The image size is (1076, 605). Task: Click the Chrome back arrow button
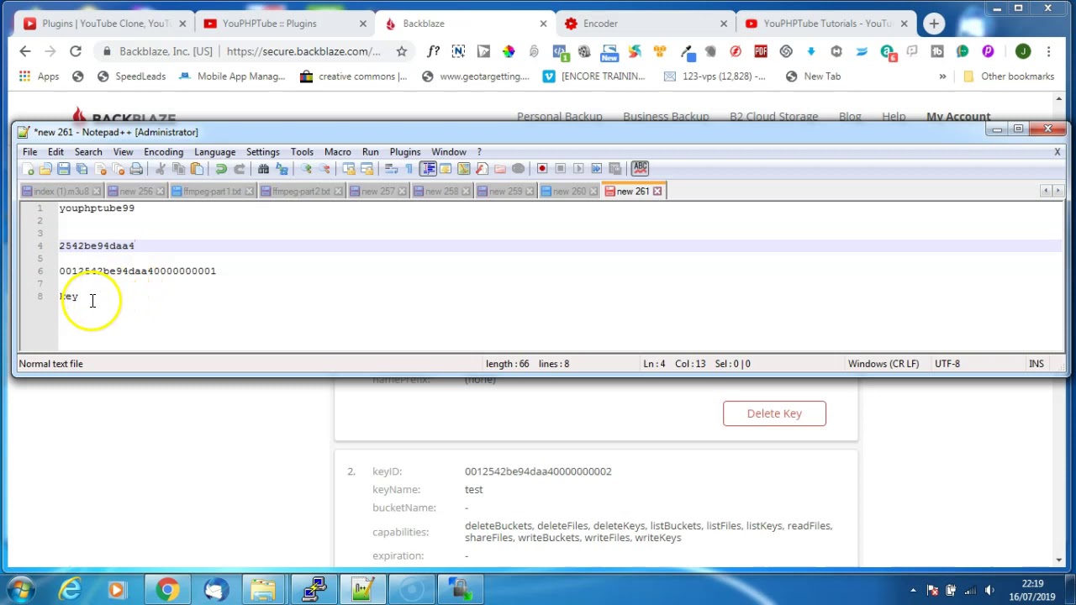click(25, 52)
